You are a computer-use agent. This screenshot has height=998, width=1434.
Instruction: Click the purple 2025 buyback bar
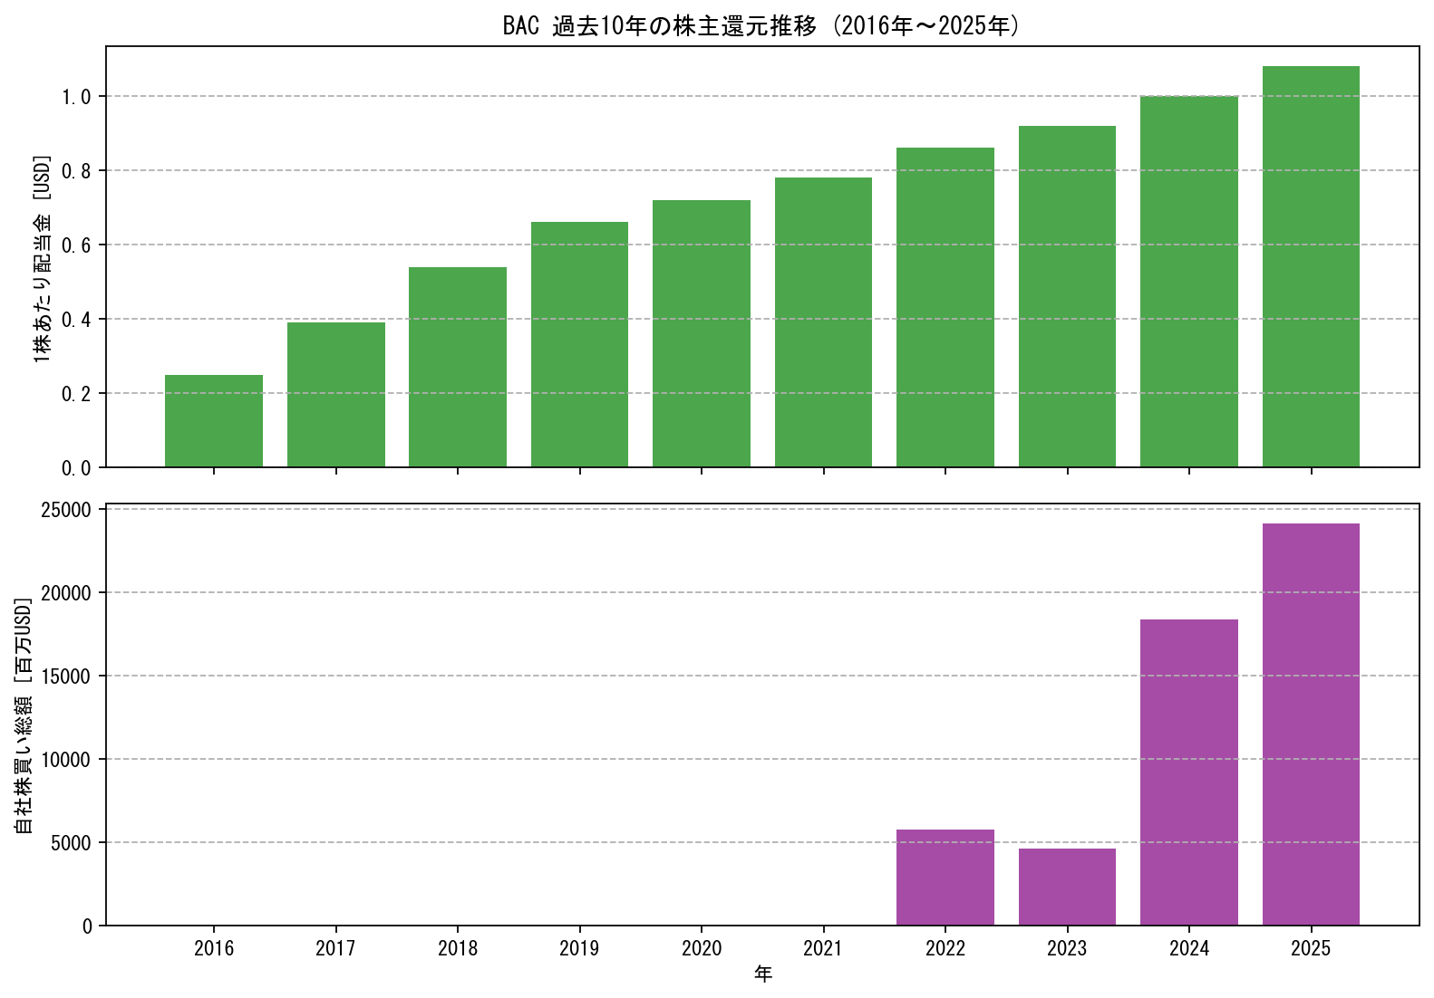point(1311,725)
